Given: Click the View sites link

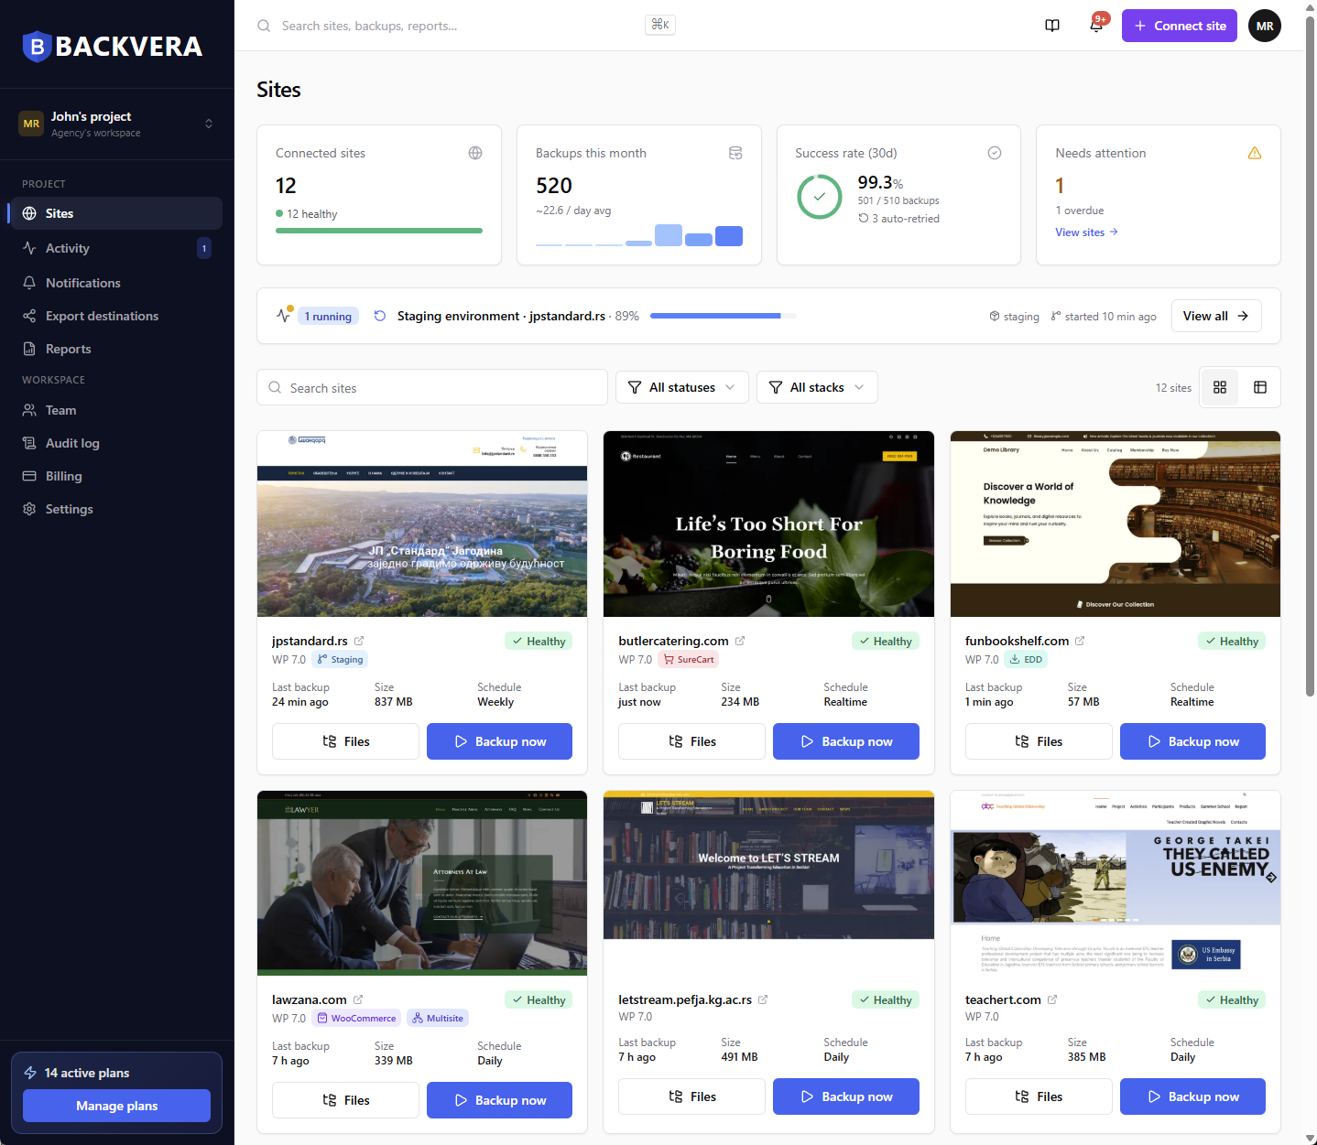Looking at the screenshot, I should (x=1086, y=232).
